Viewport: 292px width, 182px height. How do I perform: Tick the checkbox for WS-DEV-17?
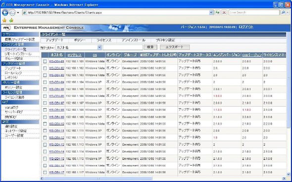[x=45, y=172]
